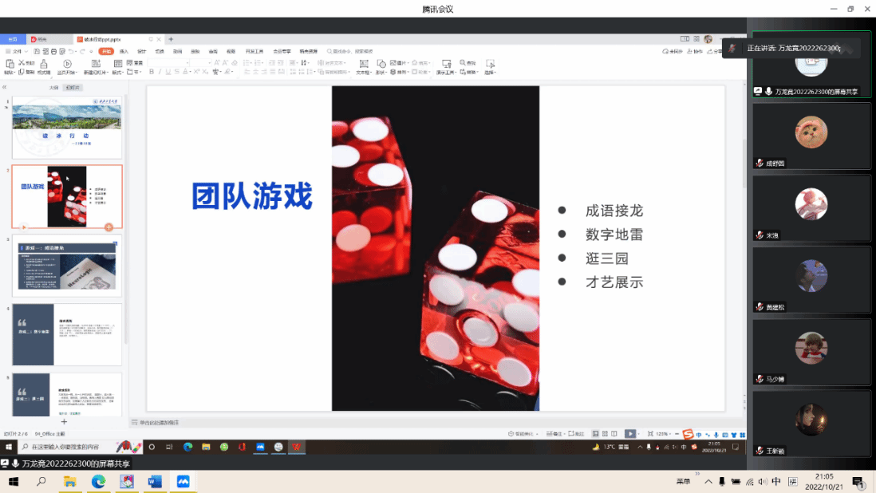Click the slideshow play button in status bar
Screen dimensions: 876x493
(x=629, y=434)
